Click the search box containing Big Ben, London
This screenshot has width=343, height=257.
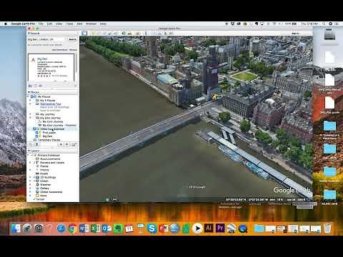tap(46, 39)
